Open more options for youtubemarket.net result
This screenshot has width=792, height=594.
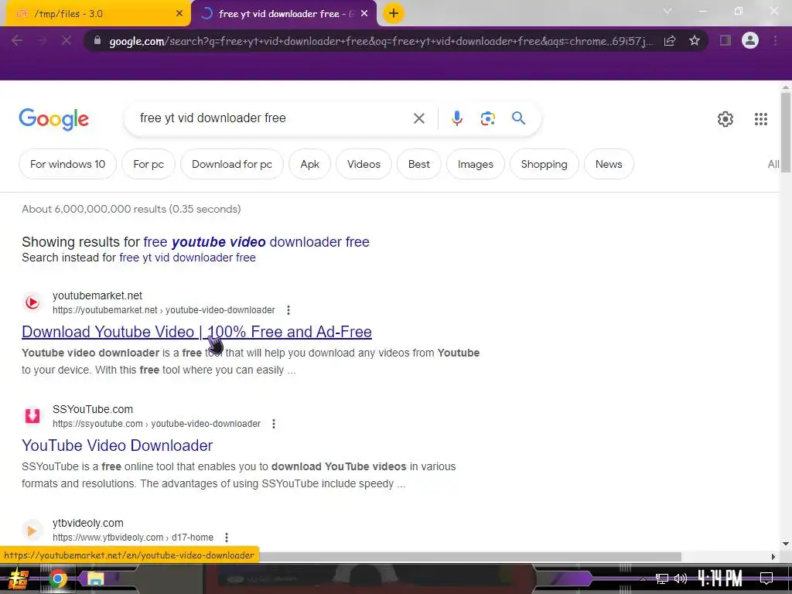[288, 310]
